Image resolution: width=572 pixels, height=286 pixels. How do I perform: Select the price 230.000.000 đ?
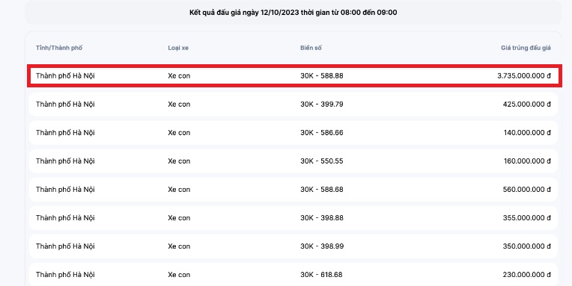click(x=527, y=275)
